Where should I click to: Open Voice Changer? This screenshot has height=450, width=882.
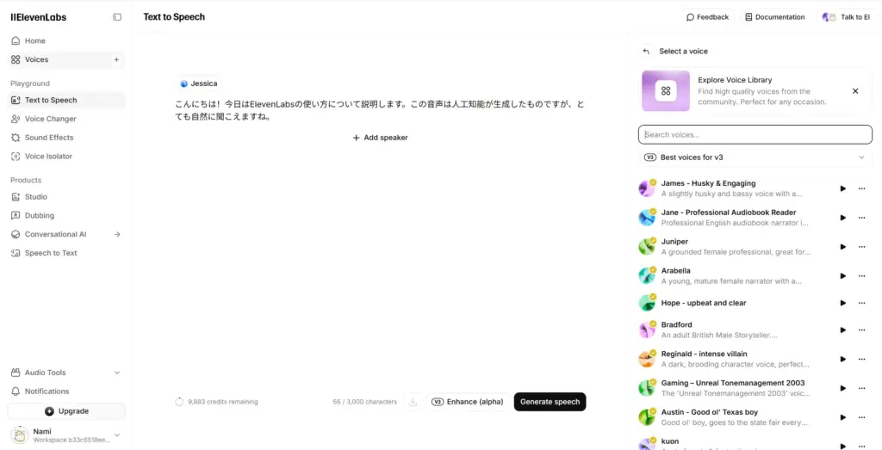(66, 119)
